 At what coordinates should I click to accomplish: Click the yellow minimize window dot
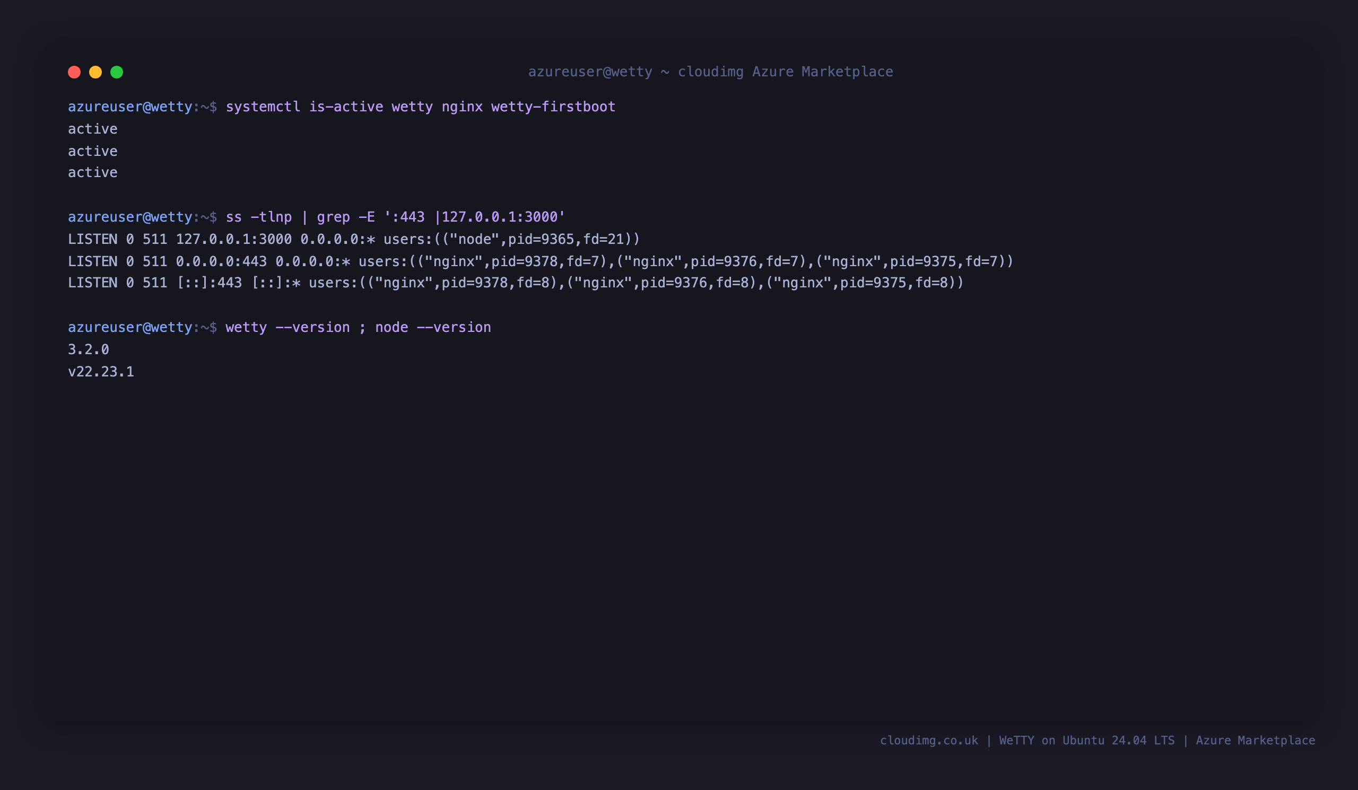(95, 72)
